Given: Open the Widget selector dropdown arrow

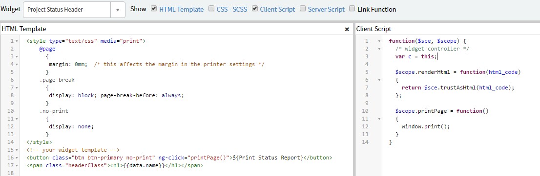Looking at the screenshot, I should pyautogui.click(x=118, y=10).
